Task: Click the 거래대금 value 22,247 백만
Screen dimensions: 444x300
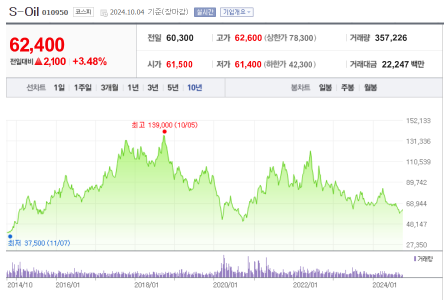Action: (x=403, y=64)
